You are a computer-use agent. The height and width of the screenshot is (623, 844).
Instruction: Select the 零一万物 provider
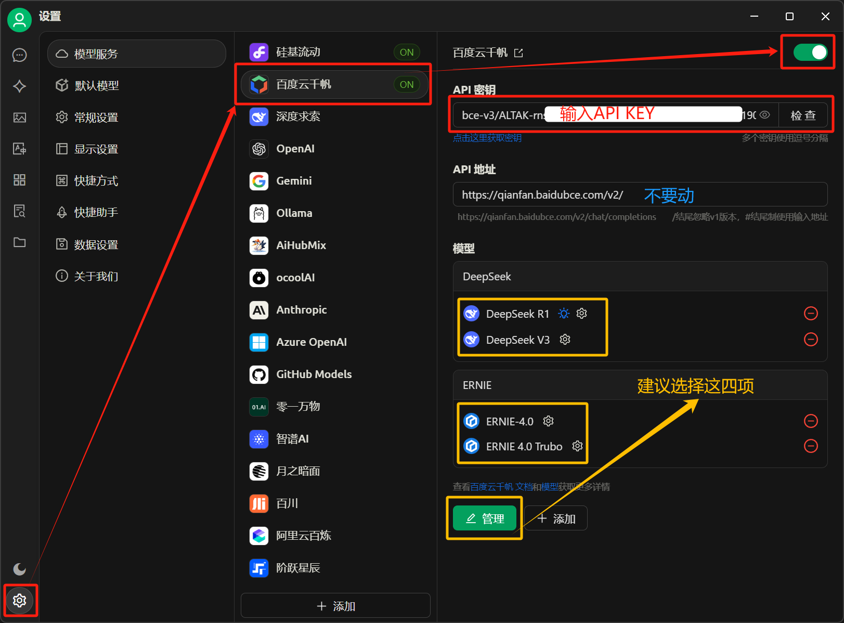(x=335, y=407)
